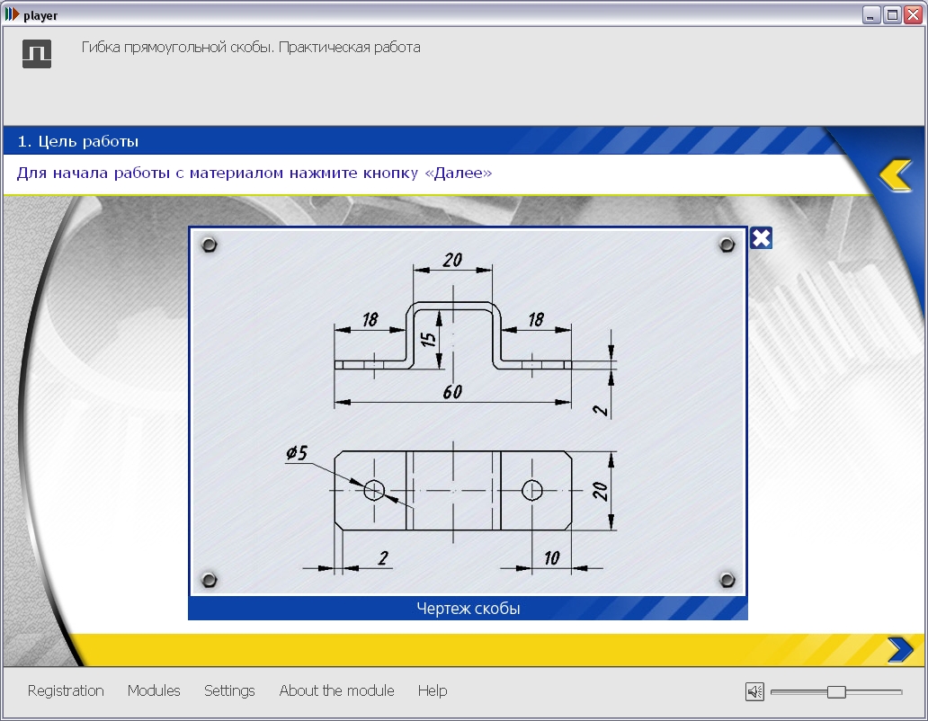This screenshot has height=721, width=928.
Task: Click the volume slider handle
Action: click(x=836, y=691)
